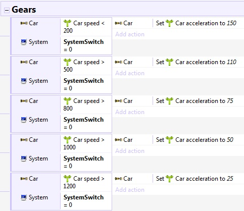
Task: Select the Car speed < 200 condition
Action: [86, 27]
